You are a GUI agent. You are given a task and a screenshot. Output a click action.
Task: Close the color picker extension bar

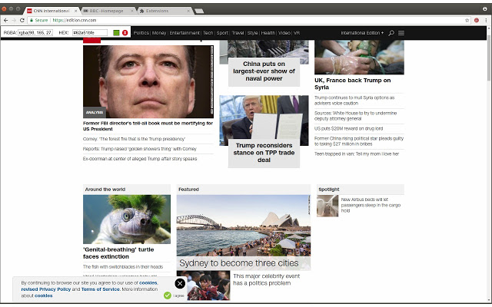coord(125,33)
